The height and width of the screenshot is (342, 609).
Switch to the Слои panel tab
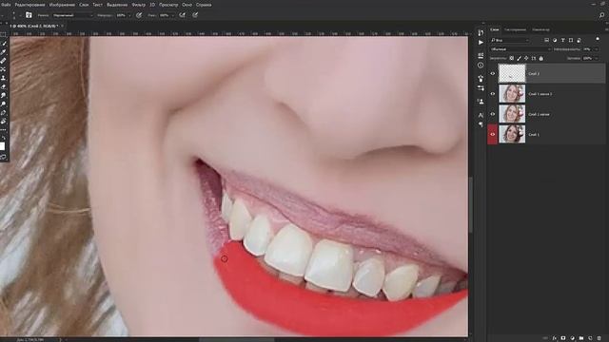coord(495,29)
